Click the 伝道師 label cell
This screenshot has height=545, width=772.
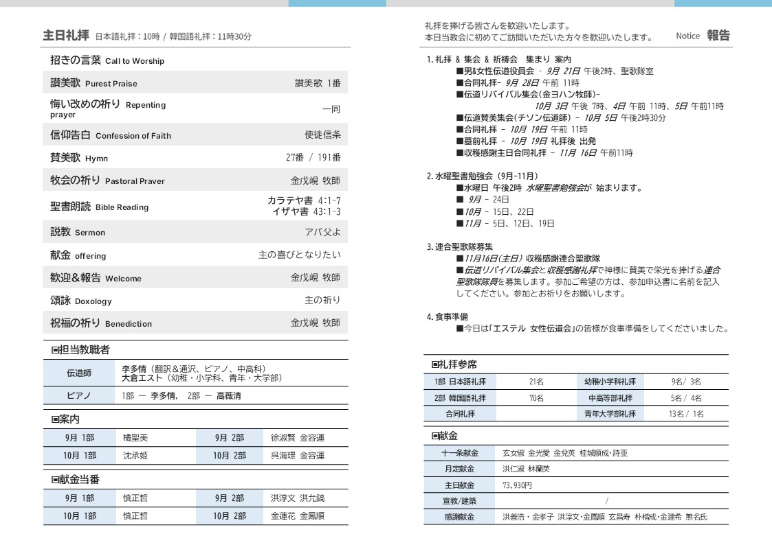click(x=79, y=373)
